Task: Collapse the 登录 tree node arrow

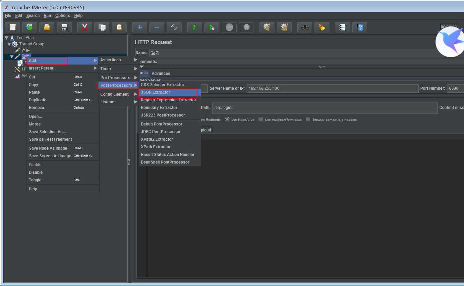Action: 12,57
